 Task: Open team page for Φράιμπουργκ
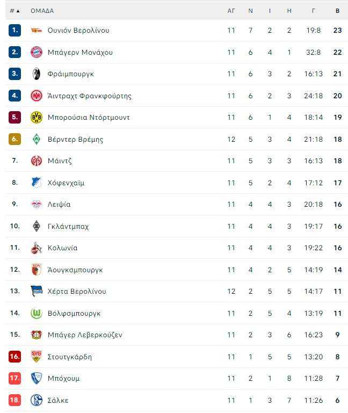[x=70, y=74]
